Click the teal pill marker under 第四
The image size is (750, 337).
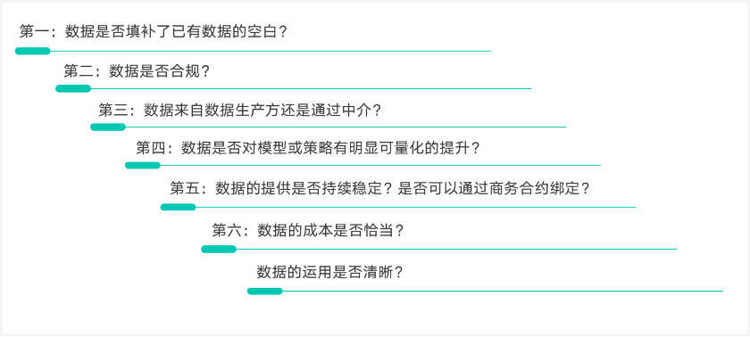click(143, 165)
